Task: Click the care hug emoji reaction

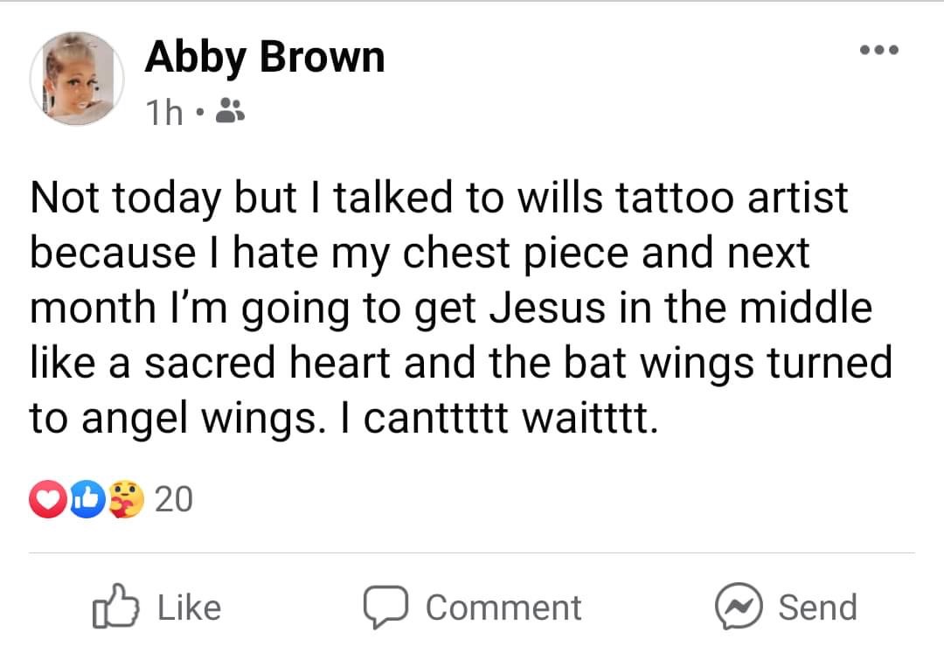Action: pyautogui.click(x=127, y=499)
